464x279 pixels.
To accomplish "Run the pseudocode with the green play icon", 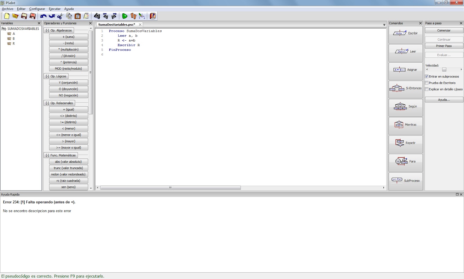I will pos(125,16).
